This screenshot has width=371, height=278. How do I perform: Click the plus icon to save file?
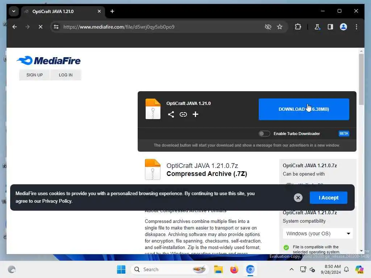195,114
